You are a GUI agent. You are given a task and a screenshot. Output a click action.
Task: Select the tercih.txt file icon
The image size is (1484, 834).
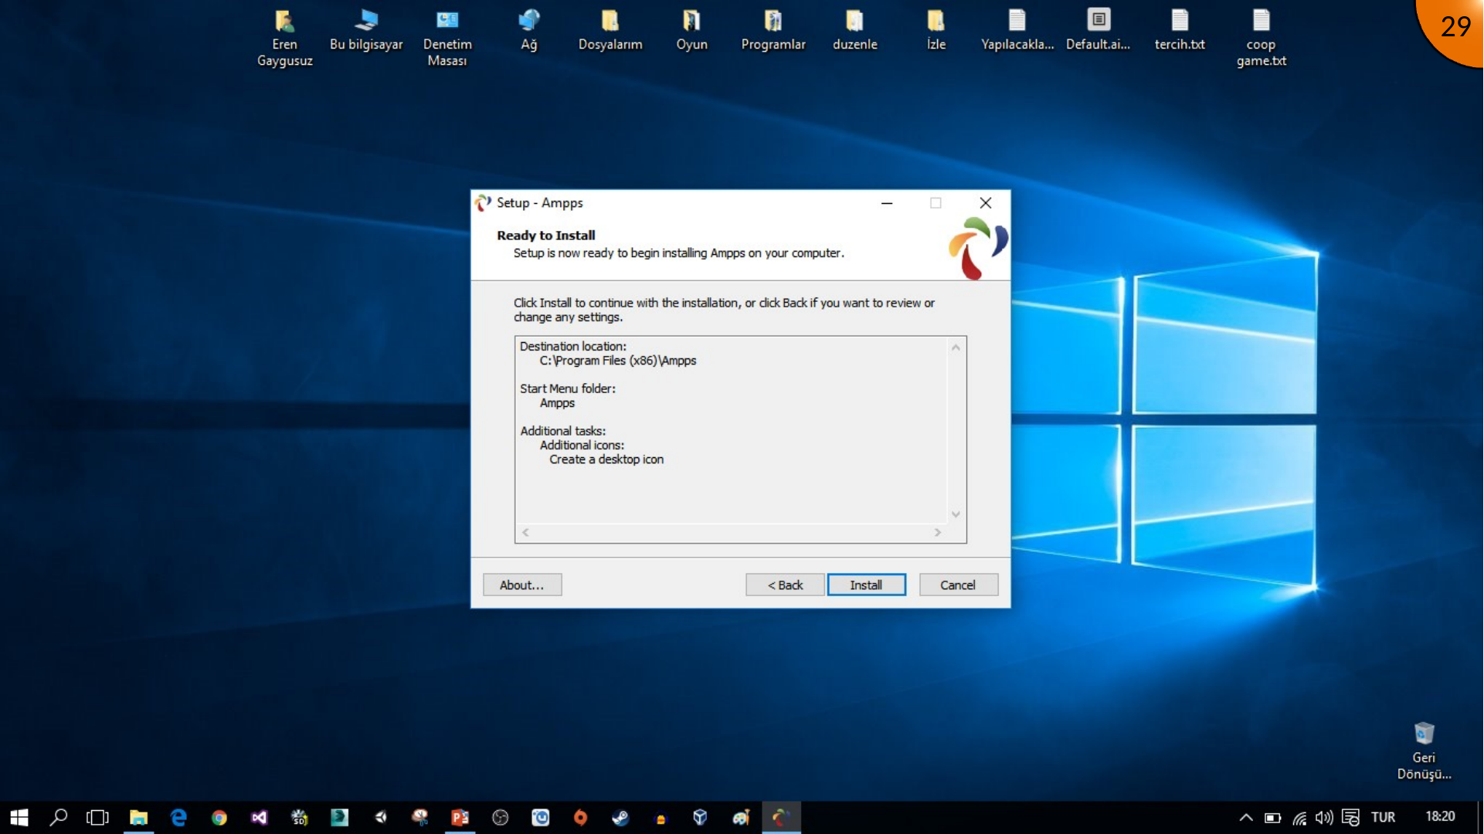(1180, 31)
